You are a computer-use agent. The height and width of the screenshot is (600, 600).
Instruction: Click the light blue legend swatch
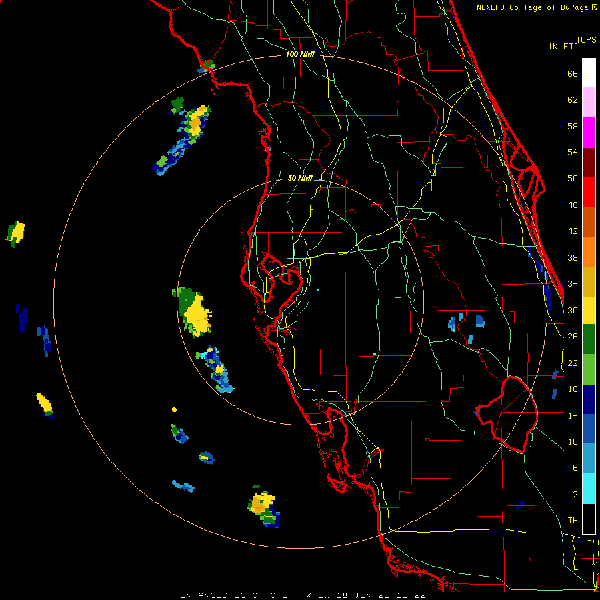click(589, 459)
